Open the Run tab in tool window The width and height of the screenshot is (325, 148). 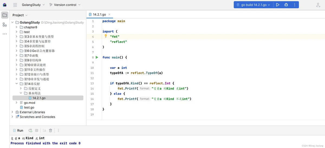point(18,130)
